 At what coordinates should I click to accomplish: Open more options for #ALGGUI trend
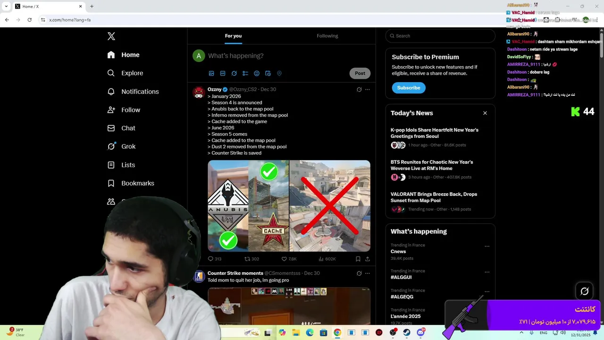487,272
